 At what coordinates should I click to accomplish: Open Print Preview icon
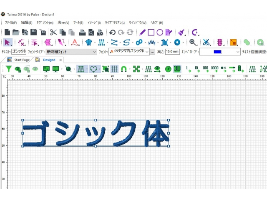(91, 32)
